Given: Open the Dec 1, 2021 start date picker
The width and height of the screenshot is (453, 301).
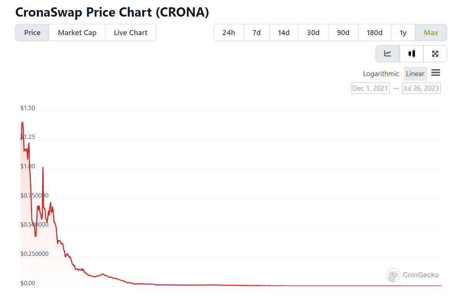Looking at the screenshot, I should tap(370, 88).
